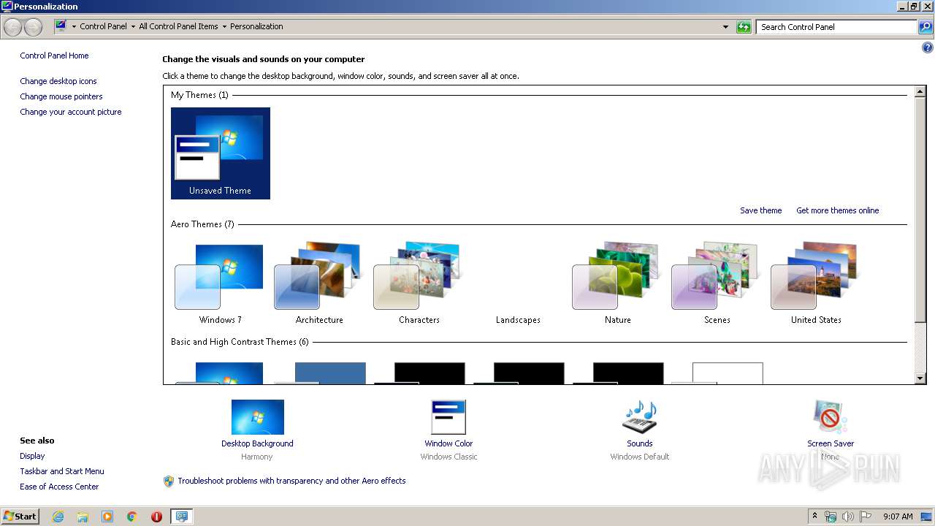The height and width of the screenshot is (526, 935).
Task: Open Troubleshoot transparency and Aero effects link
Action: click(291, 481)
